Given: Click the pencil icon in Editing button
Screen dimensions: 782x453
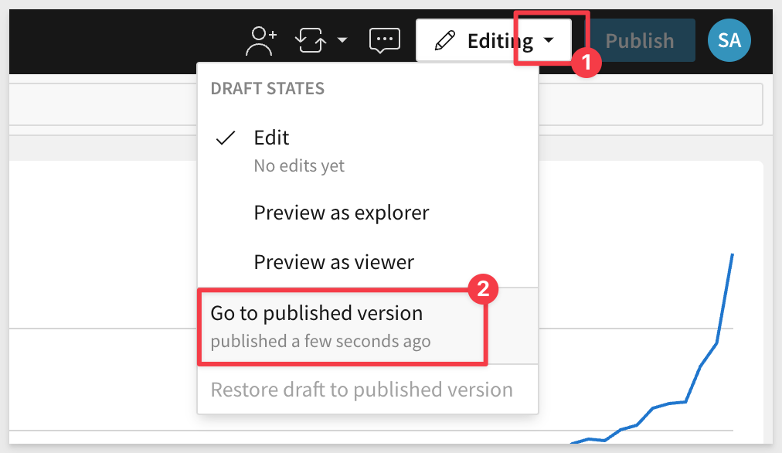Looking at the screenshot, I should pos(445,41).
